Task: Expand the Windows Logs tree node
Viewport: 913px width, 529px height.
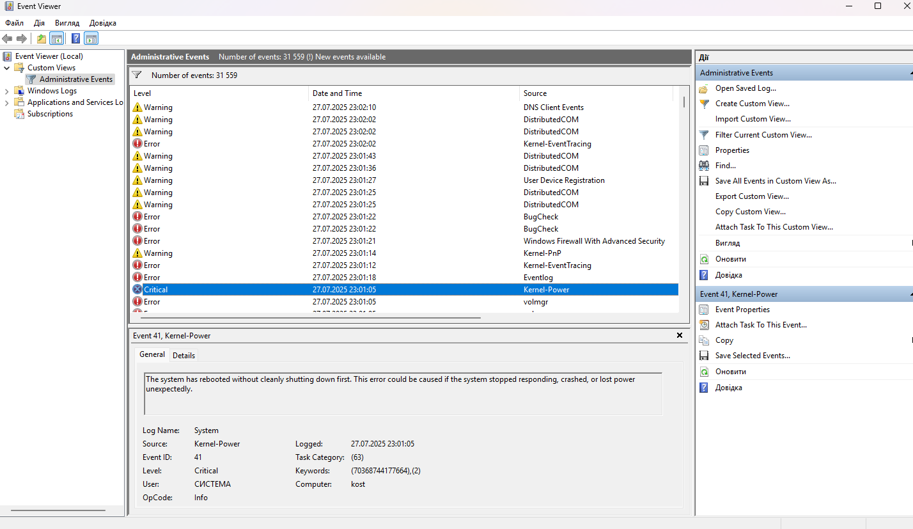Action: click(x=7, y=91)
